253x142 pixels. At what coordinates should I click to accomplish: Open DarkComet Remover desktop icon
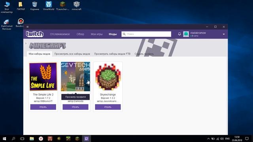(7, 24)
